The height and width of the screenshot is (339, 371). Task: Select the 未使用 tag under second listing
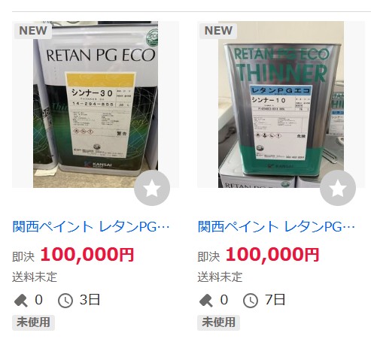tap(218, 322)
